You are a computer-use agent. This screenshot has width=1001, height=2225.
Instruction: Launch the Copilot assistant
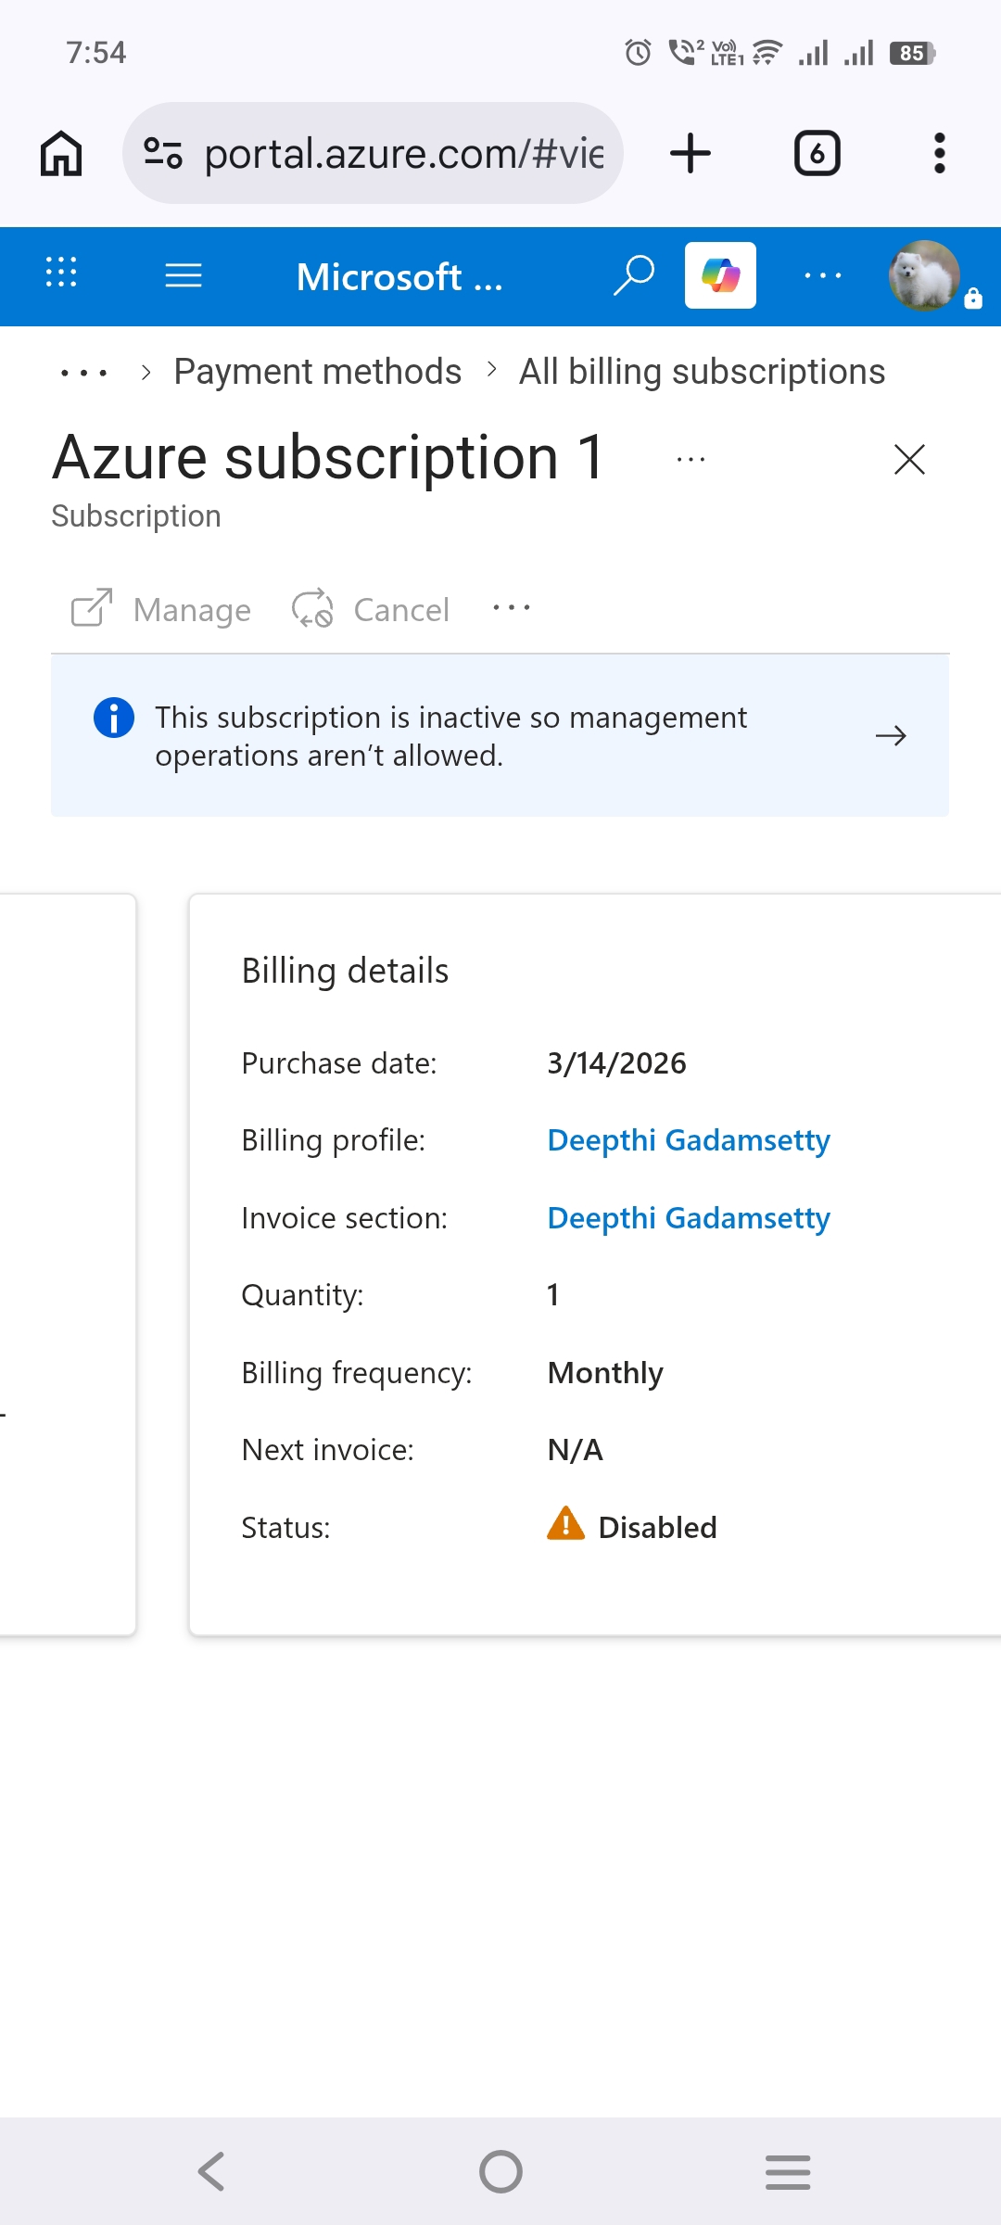(x=720, y=275)
